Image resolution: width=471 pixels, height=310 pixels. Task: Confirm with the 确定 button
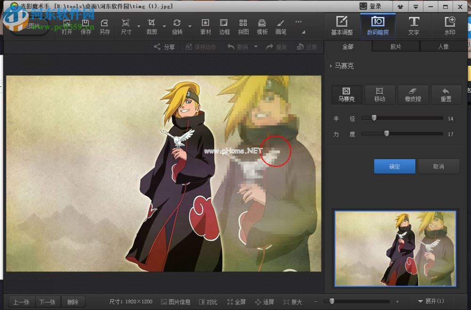coord(394,166)
